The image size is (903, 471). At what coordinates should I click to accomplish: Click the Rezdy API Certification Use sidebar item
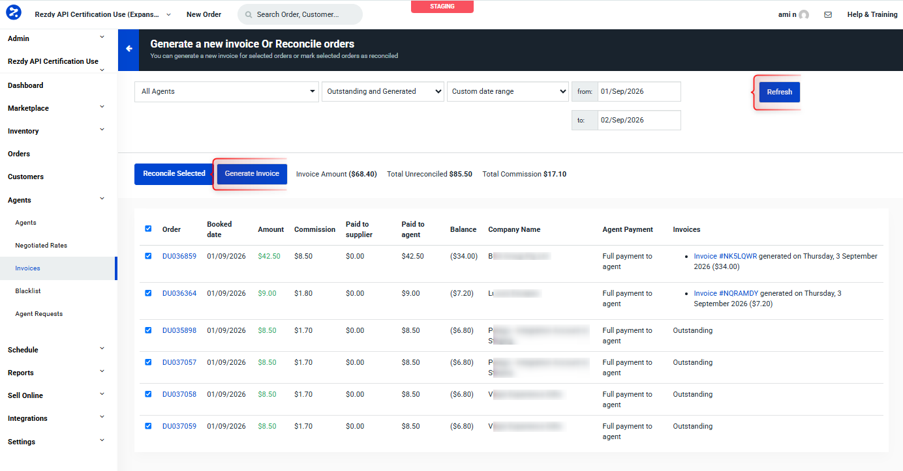coord(53,61)
